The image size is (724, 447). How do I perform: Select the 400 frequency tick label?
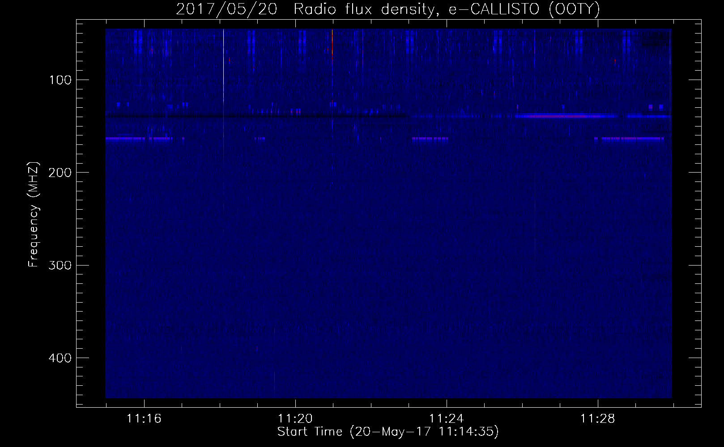pos(60,358)
